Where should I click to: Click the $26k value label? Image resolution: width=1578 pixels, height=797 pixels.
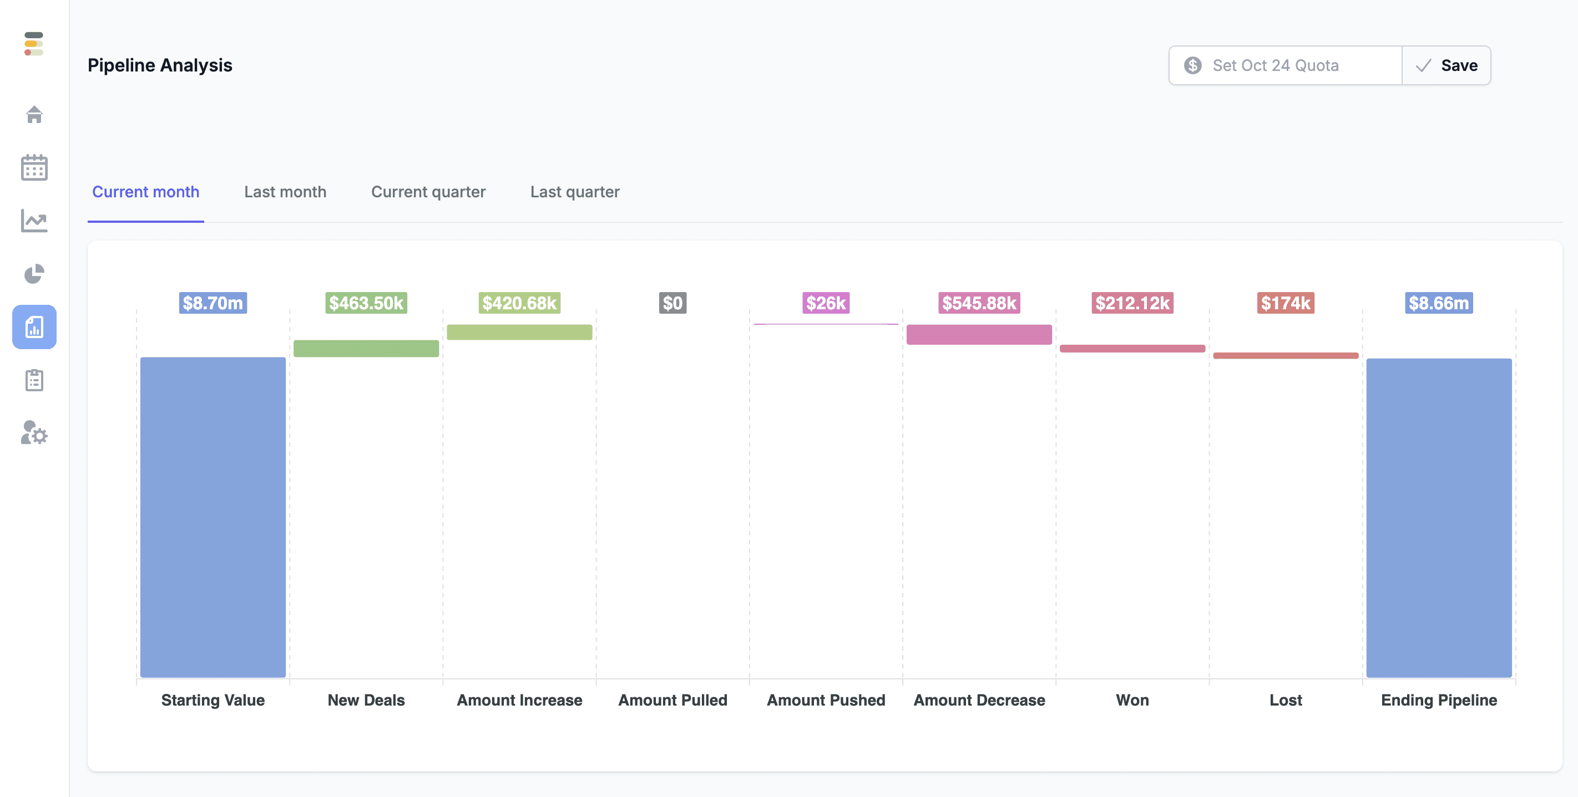(x=826, y=303)
